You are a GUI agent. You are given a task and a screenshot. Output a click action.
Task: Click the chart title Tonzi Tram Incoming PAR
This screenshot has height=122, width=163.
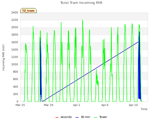coord(81,3)
